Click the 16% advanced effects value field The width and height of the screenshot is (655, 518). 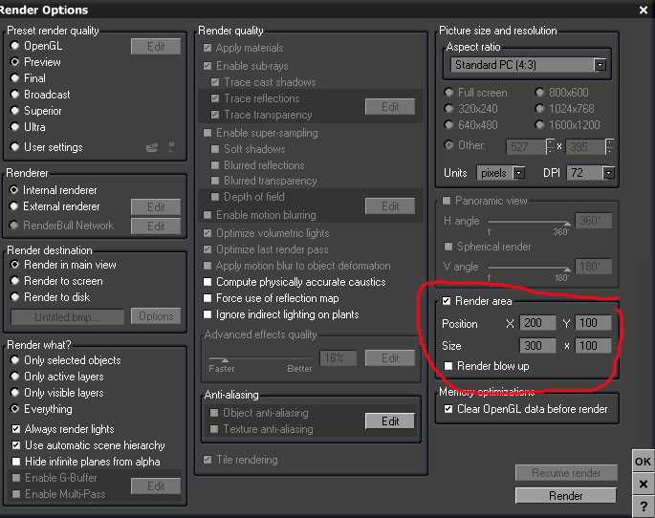click(x=338, y=358)
